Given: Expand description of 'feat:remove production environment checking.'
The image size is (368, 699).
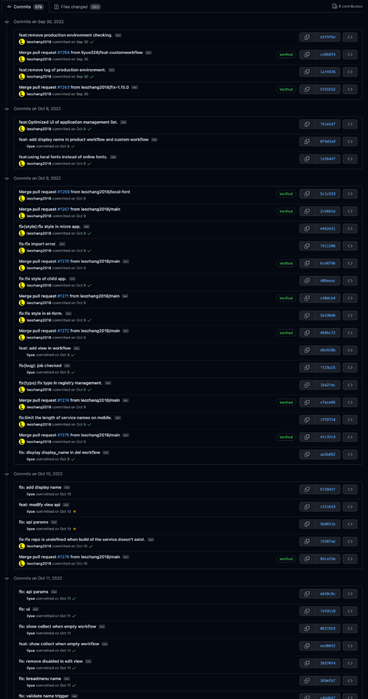Looking at the screenshot, I should click(118, 35).
